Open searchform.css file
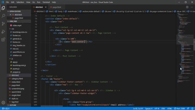The width and height of the screenshot is (195, 110). (x=19, y=52)
